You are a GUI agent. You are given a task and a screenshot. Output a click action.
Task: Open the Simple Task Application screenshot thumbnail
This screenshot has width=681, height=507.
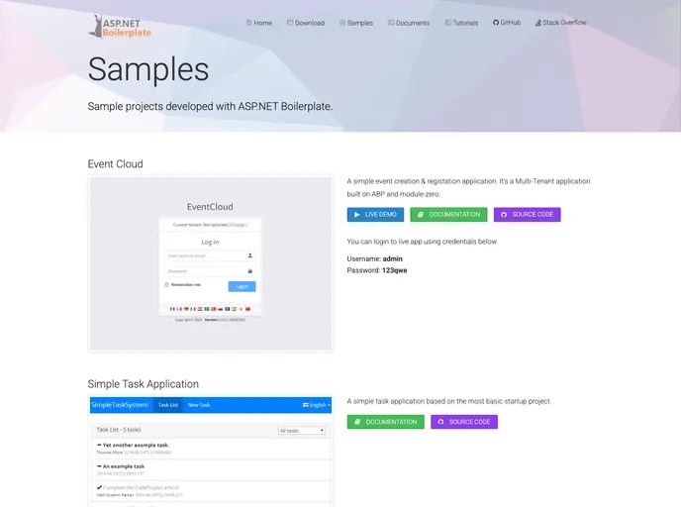click(x=211, y=451)
